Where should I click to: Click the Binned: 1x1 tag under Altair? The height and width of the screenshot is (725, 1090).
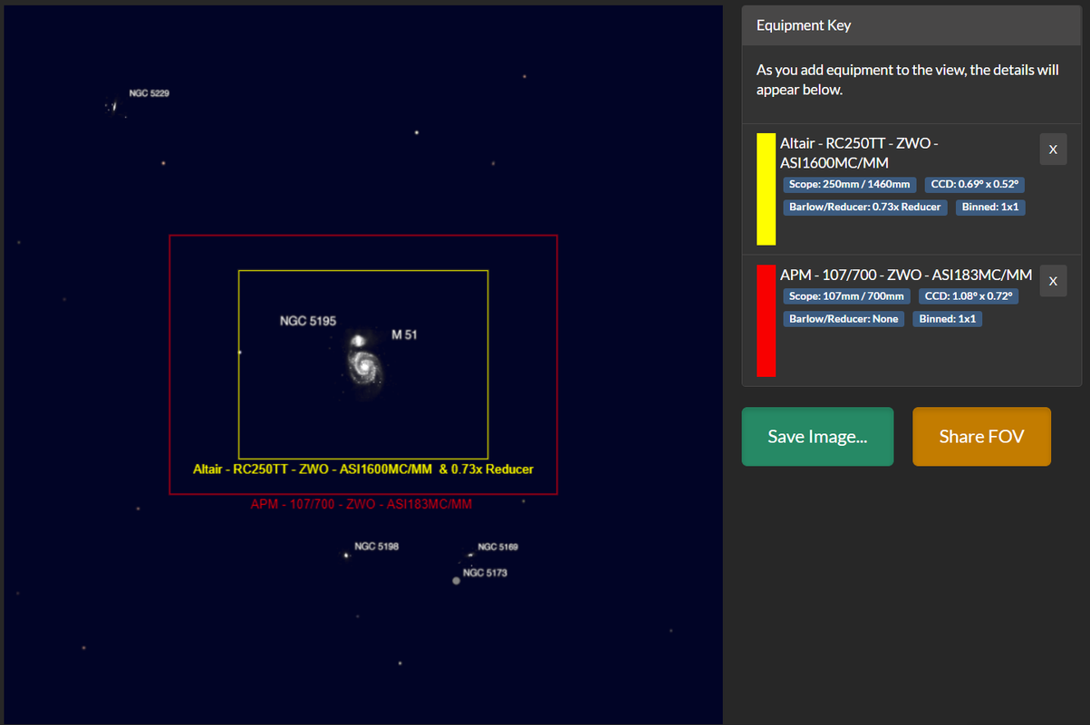[x=990, y=207]
